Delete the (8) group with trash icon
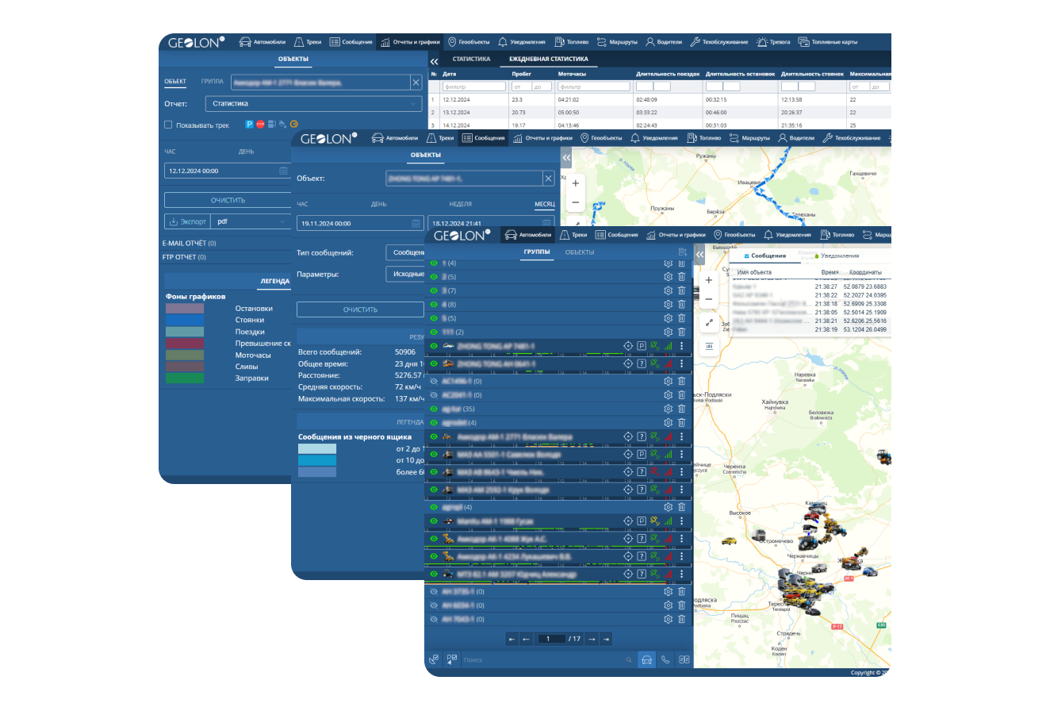 point(681,304)
